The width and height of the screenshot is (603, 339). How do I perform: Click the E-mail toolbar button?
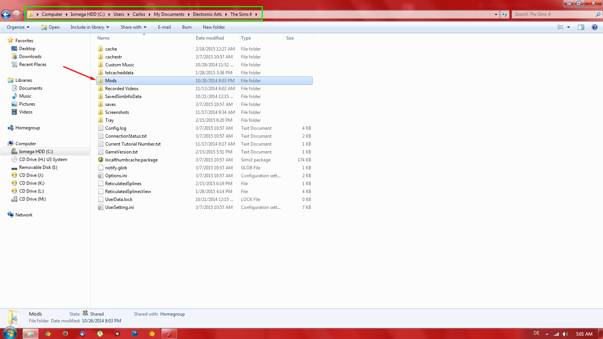[x=164, y=27]
